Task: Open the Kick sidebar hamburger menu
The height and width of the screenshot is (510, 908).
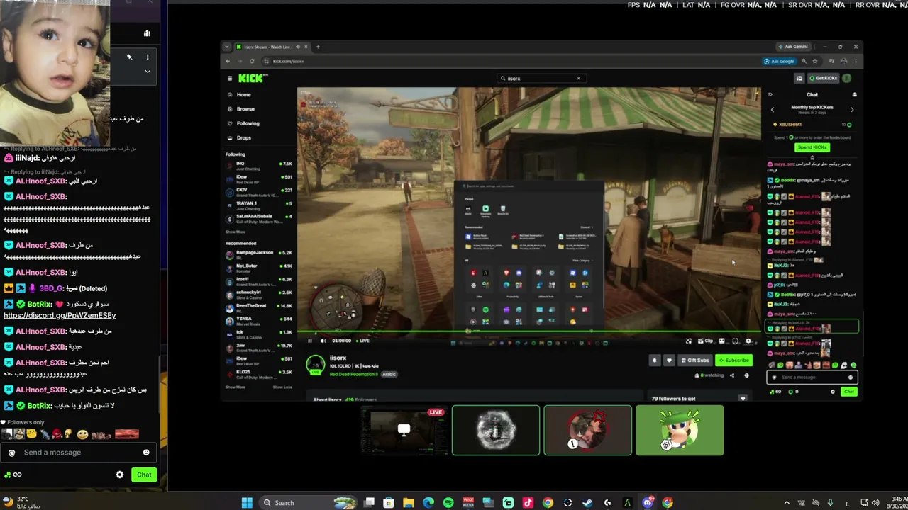Action: [229, 79]
